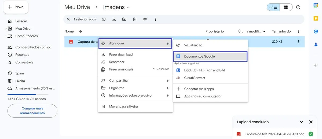Close the upload concluído panel
322x139 pixels.
coord(311,122)
